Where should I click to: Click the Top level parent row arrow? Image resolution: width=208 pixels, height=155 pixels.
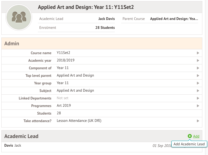coord(198,76)
